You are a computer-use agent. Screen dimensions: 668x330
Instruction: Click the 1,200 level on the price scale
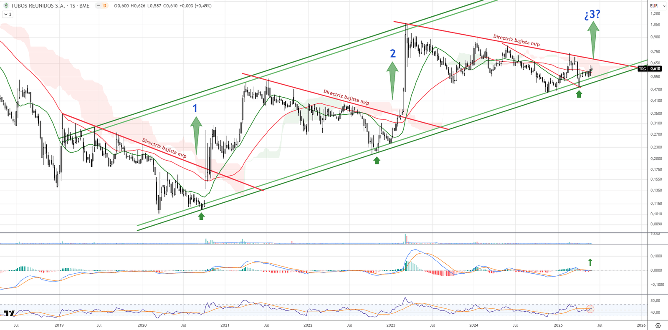point(655,13)
